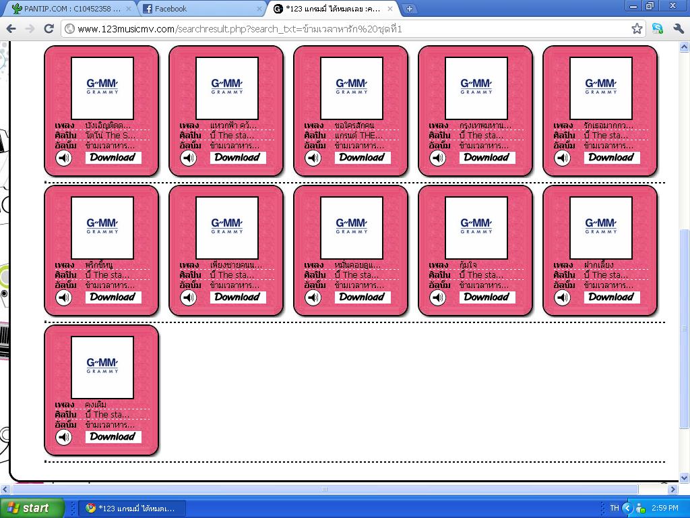Open Chrome wrench settings menu
This screenshot has width=690, height=518.
click(678, 29)
